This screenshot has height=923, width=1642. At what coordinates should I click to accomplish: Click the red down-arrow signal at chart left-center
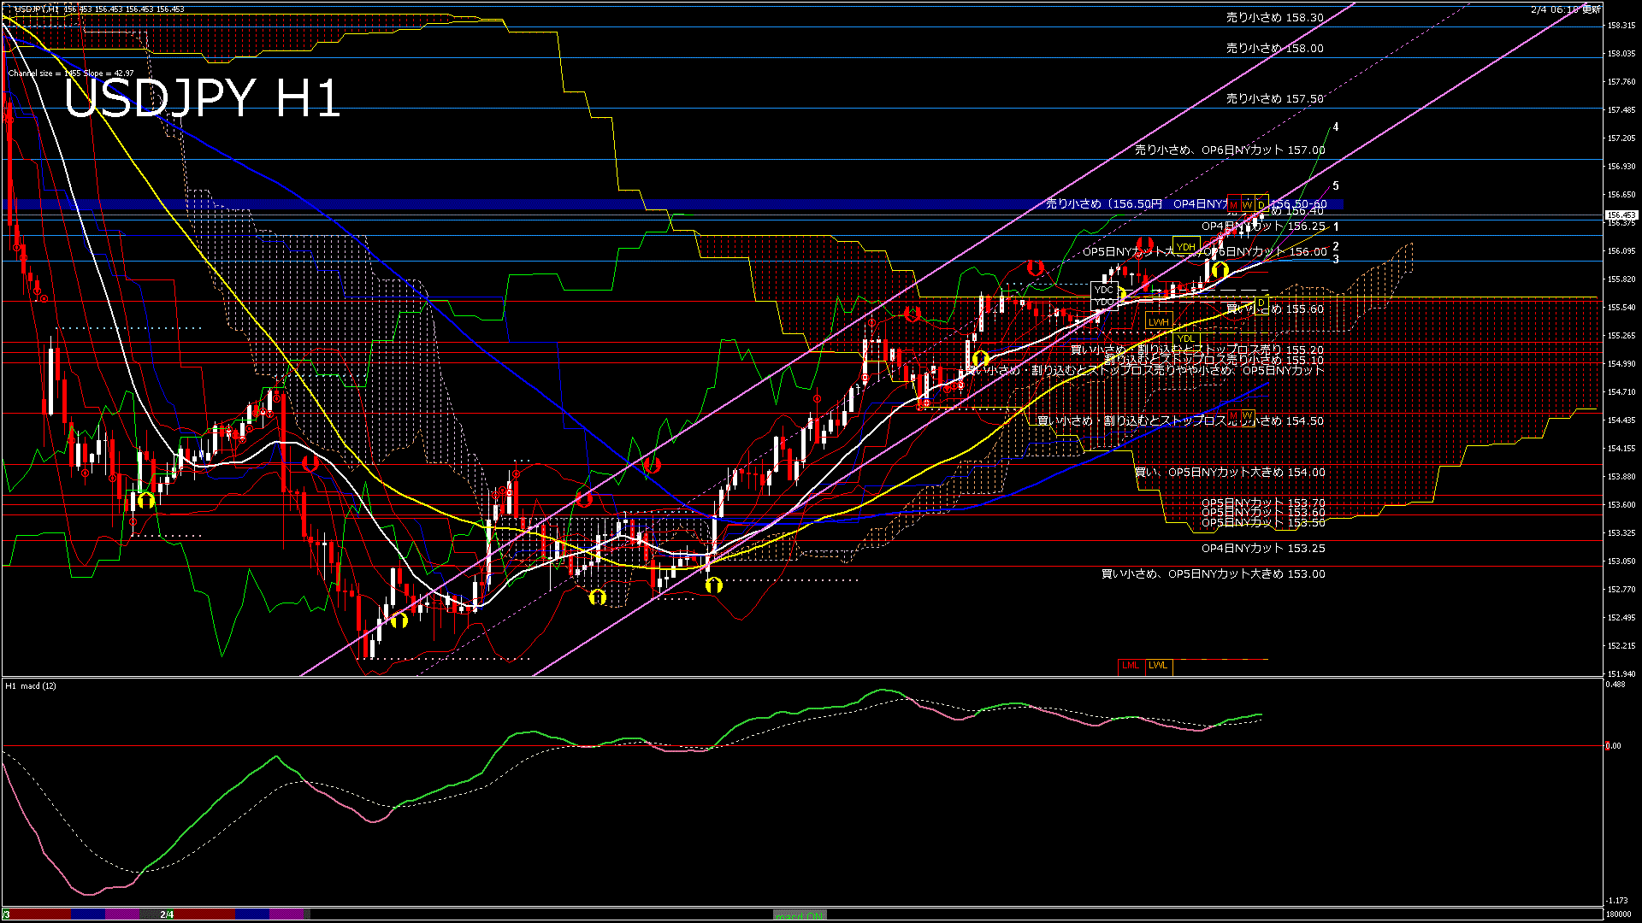(x=310, y=463)
